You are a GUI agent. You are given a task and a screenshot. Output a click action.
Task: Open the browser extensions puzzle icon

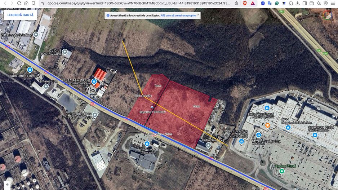291,3
